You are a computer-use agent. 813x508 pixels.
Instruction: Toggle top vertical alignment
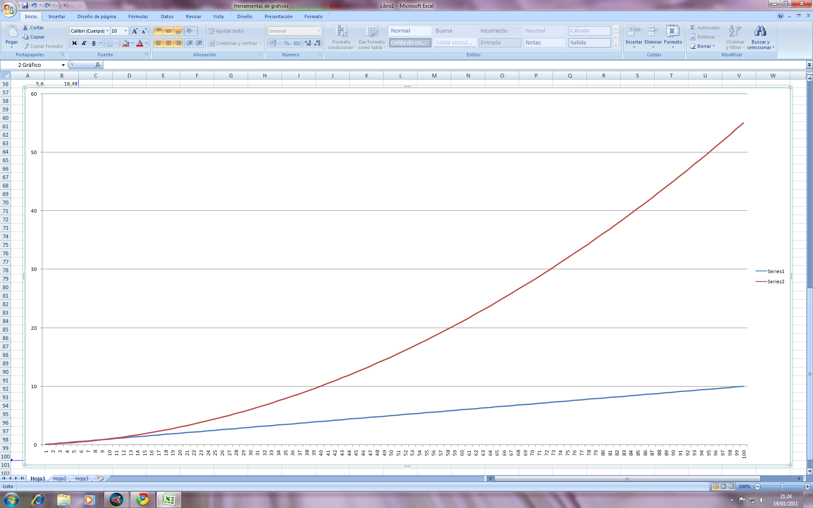[158, 31]
